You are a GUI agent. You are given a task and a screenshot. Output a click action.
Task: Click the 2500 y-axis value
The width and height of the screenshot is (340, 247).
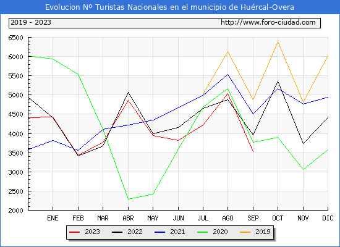pyautogui.click(x=15, y=191)
